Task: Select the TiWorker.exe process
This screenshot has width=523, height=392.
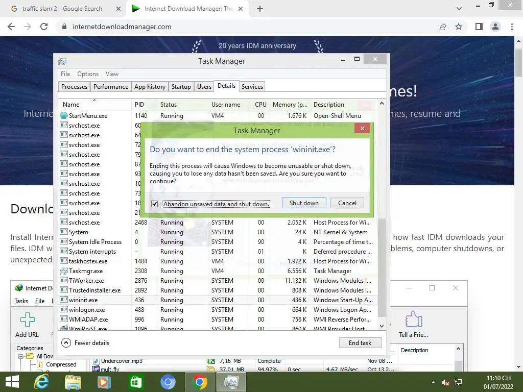Action: [86, 281]
